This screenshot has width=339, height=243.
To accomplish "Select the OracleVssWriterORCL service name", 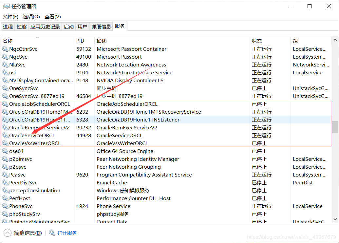I will tap(35, 143).
